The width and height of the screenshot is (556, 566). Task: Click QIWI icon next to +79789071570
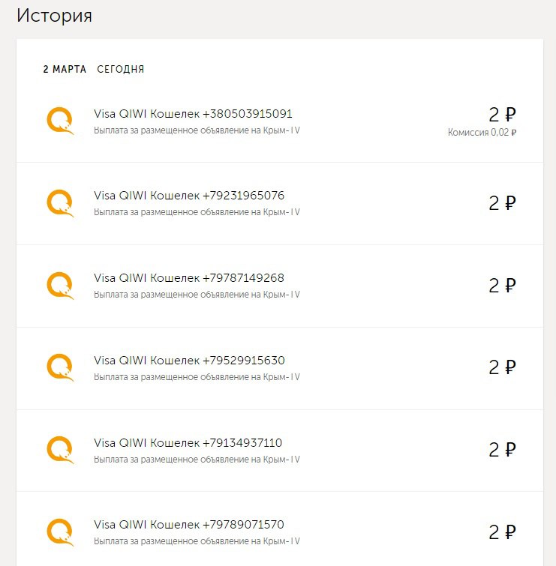(60, 532)
